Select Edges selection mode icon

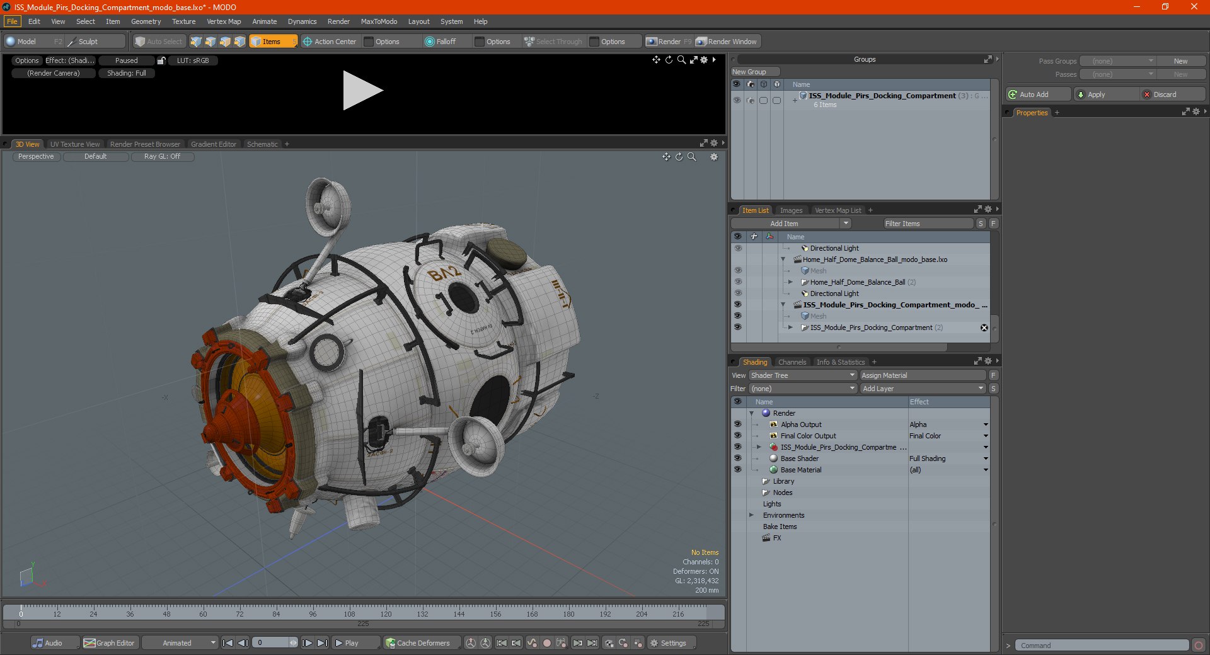tap(210, 42)
